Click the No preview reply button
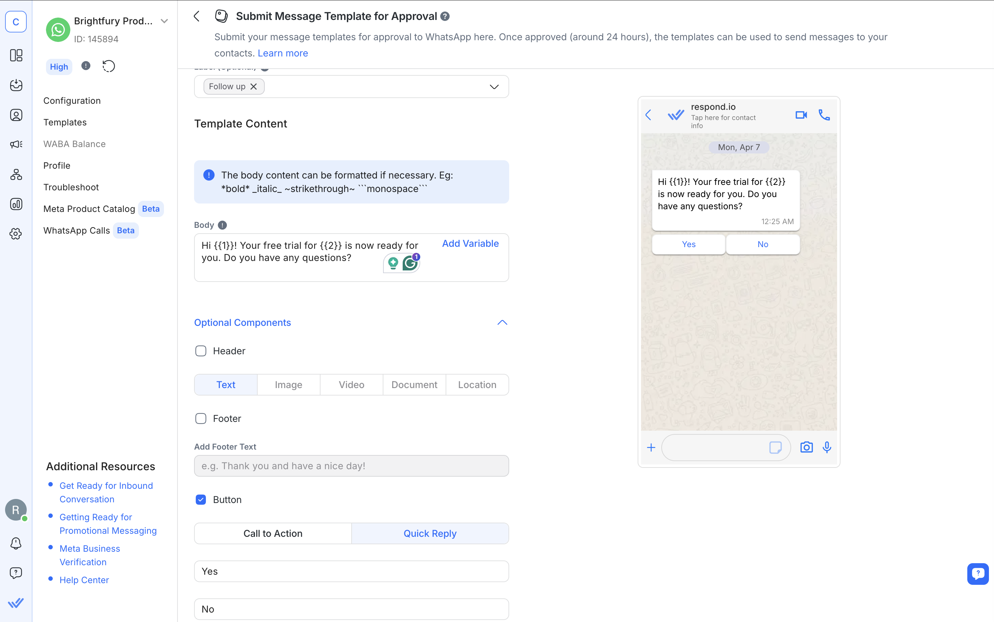The image size is (994, 622). pyautogui.click(x=763, y=244)
